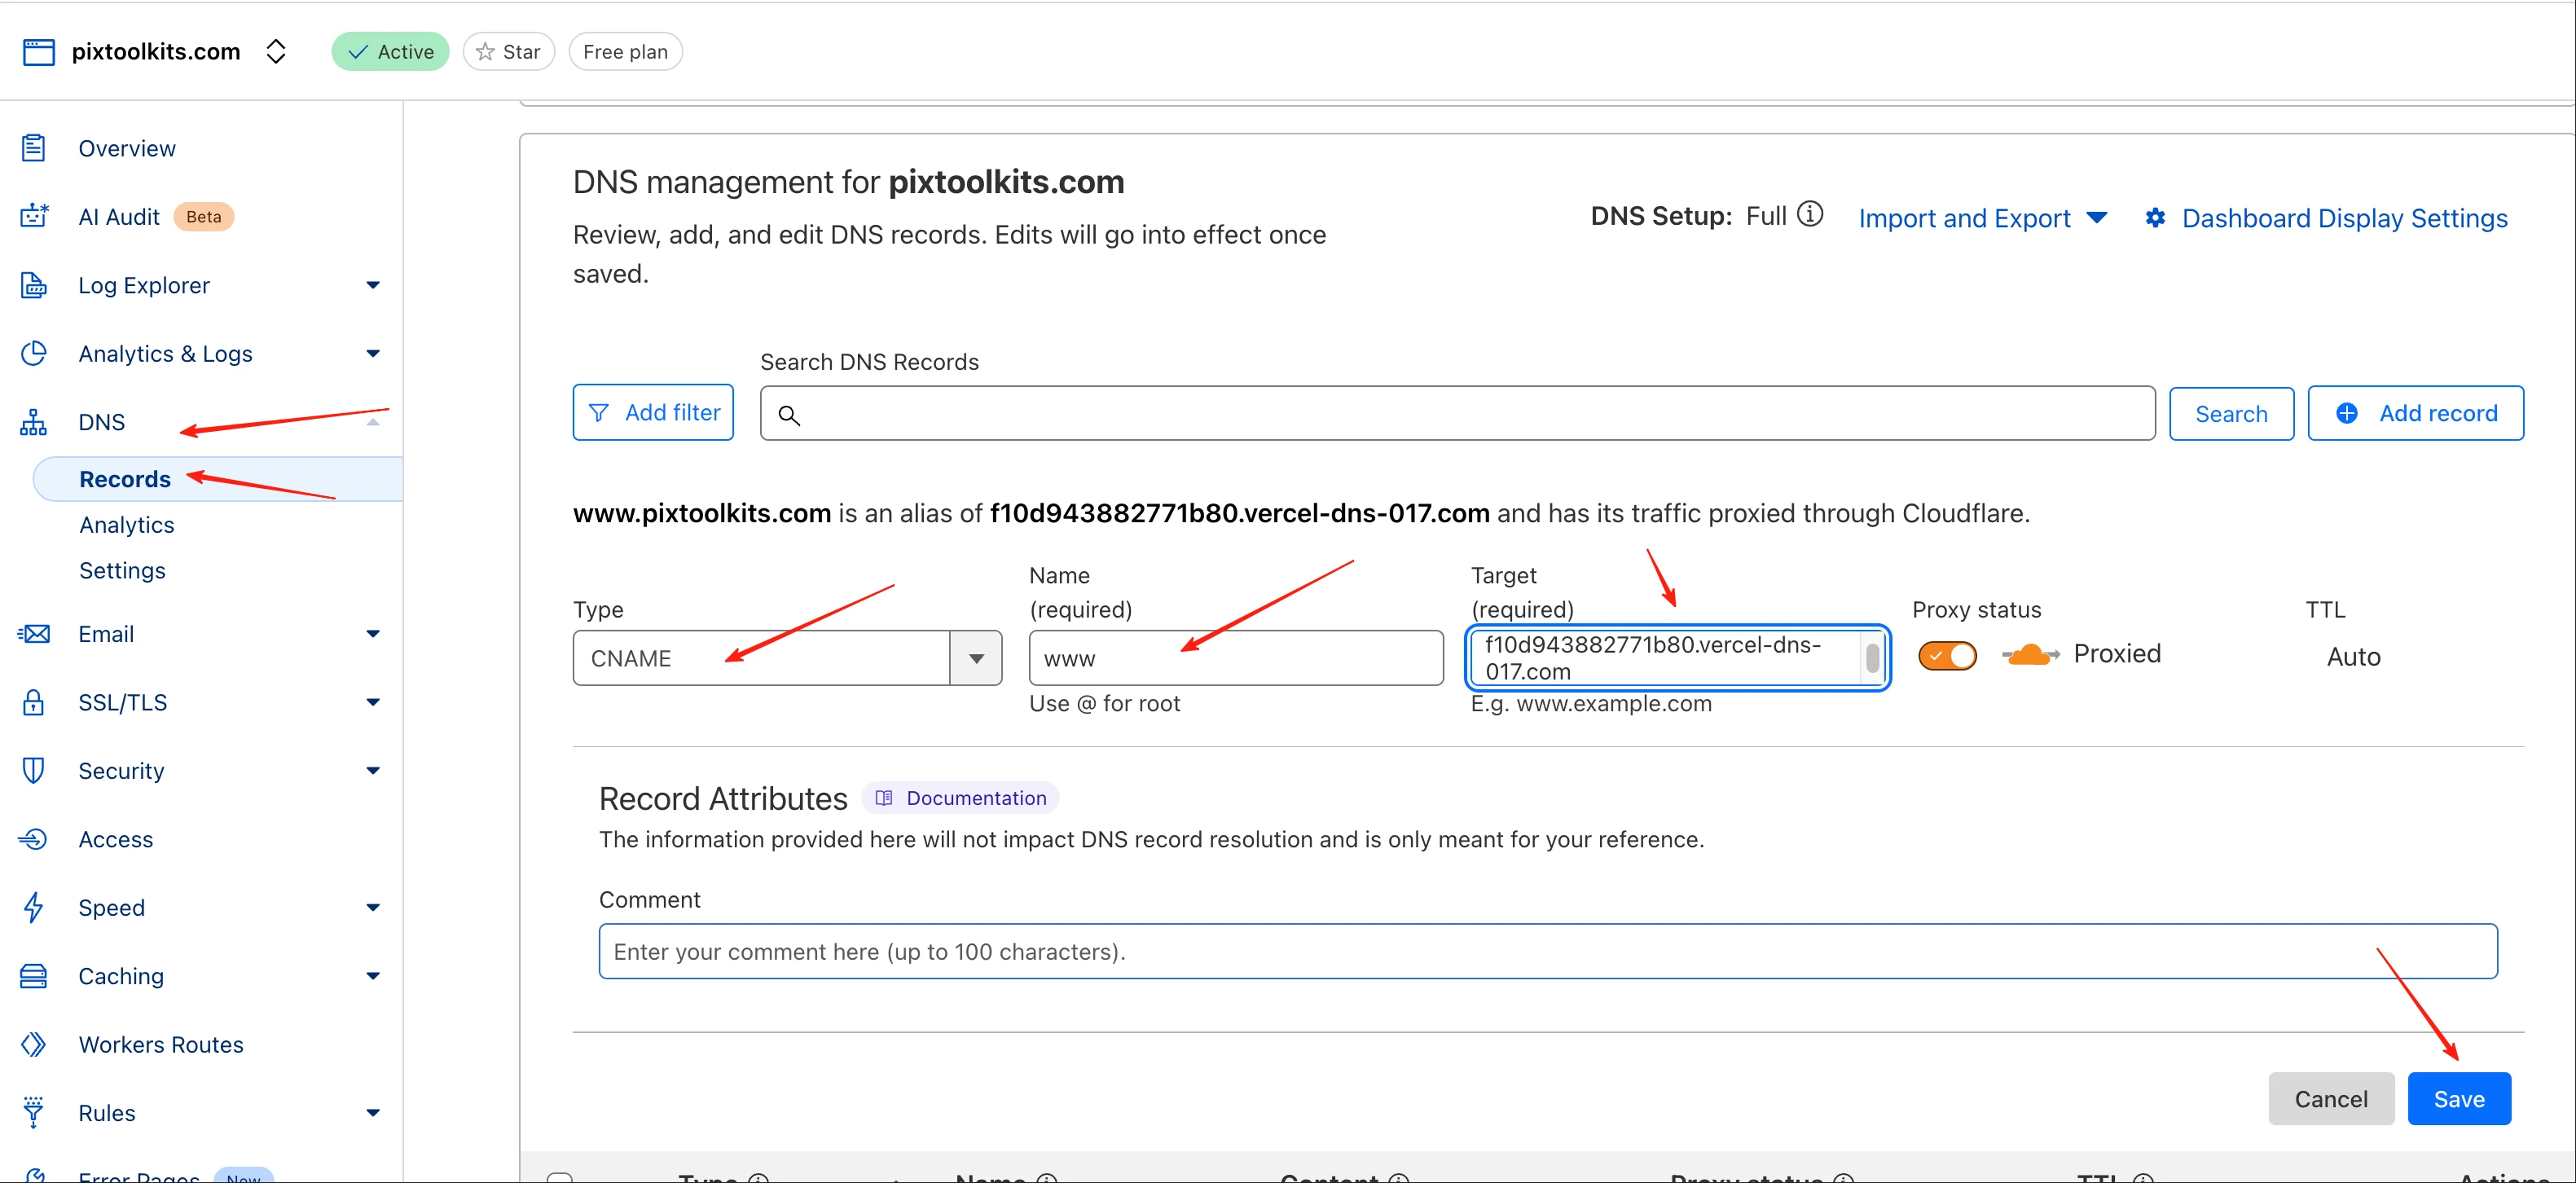Open the domain switcher chevrons next to pixtoolkits.com
Image resolution: width=2576 pixels, height=1183 pixels.
(x=277, y=52)
